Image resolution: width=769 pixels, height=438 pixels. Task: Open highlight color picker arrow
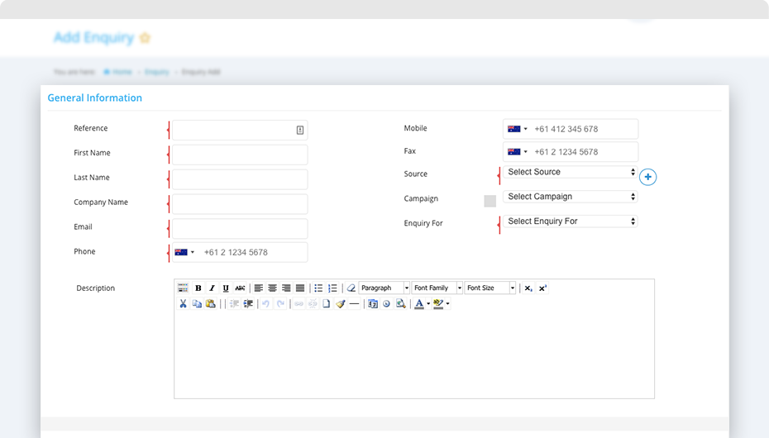tap(447, 304)
